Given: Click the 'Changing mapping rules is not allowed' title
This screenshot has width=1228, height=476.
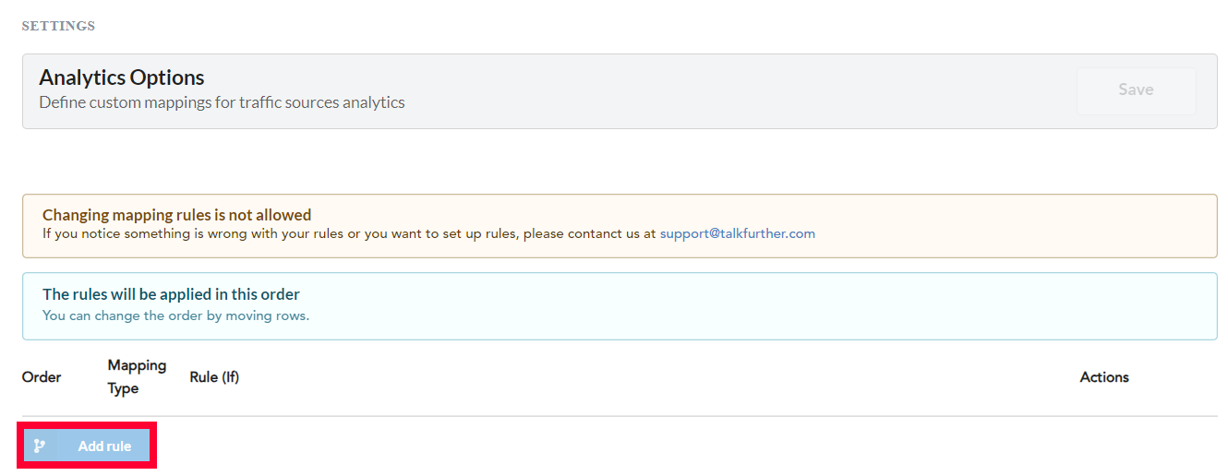Looking at the screenshot, I should 177,215.
